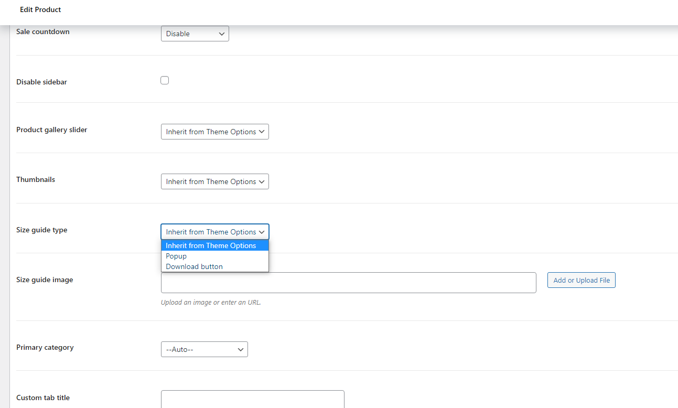Screen dimensions: 678x408
Task: Collapse the Size guide type dropdown
Action: pos(214,232)
